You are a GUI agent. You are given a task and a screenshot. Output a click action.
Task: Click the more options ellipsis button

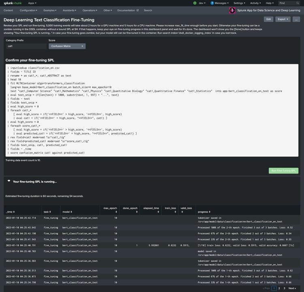[296, 19]
